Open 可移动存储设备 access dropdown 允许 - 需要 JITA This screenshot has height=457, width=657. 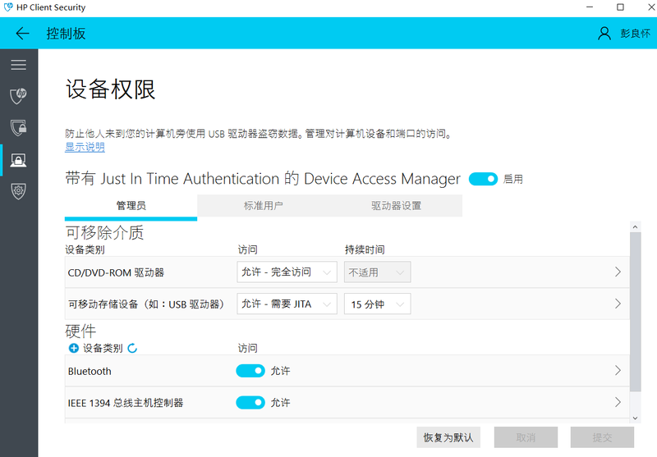click(287, 304)
